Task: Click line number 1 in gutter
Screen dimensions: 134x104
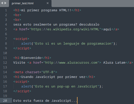Action: [x=6, y=10]
